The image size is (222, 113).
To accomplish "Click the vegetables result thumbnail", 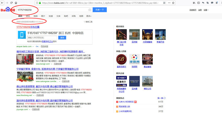I will click(25, 77).
